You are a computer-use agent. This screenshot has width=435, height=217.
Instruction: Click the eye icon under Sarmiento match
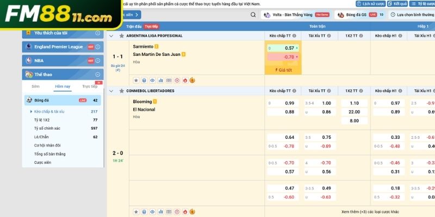pos(152,80)
